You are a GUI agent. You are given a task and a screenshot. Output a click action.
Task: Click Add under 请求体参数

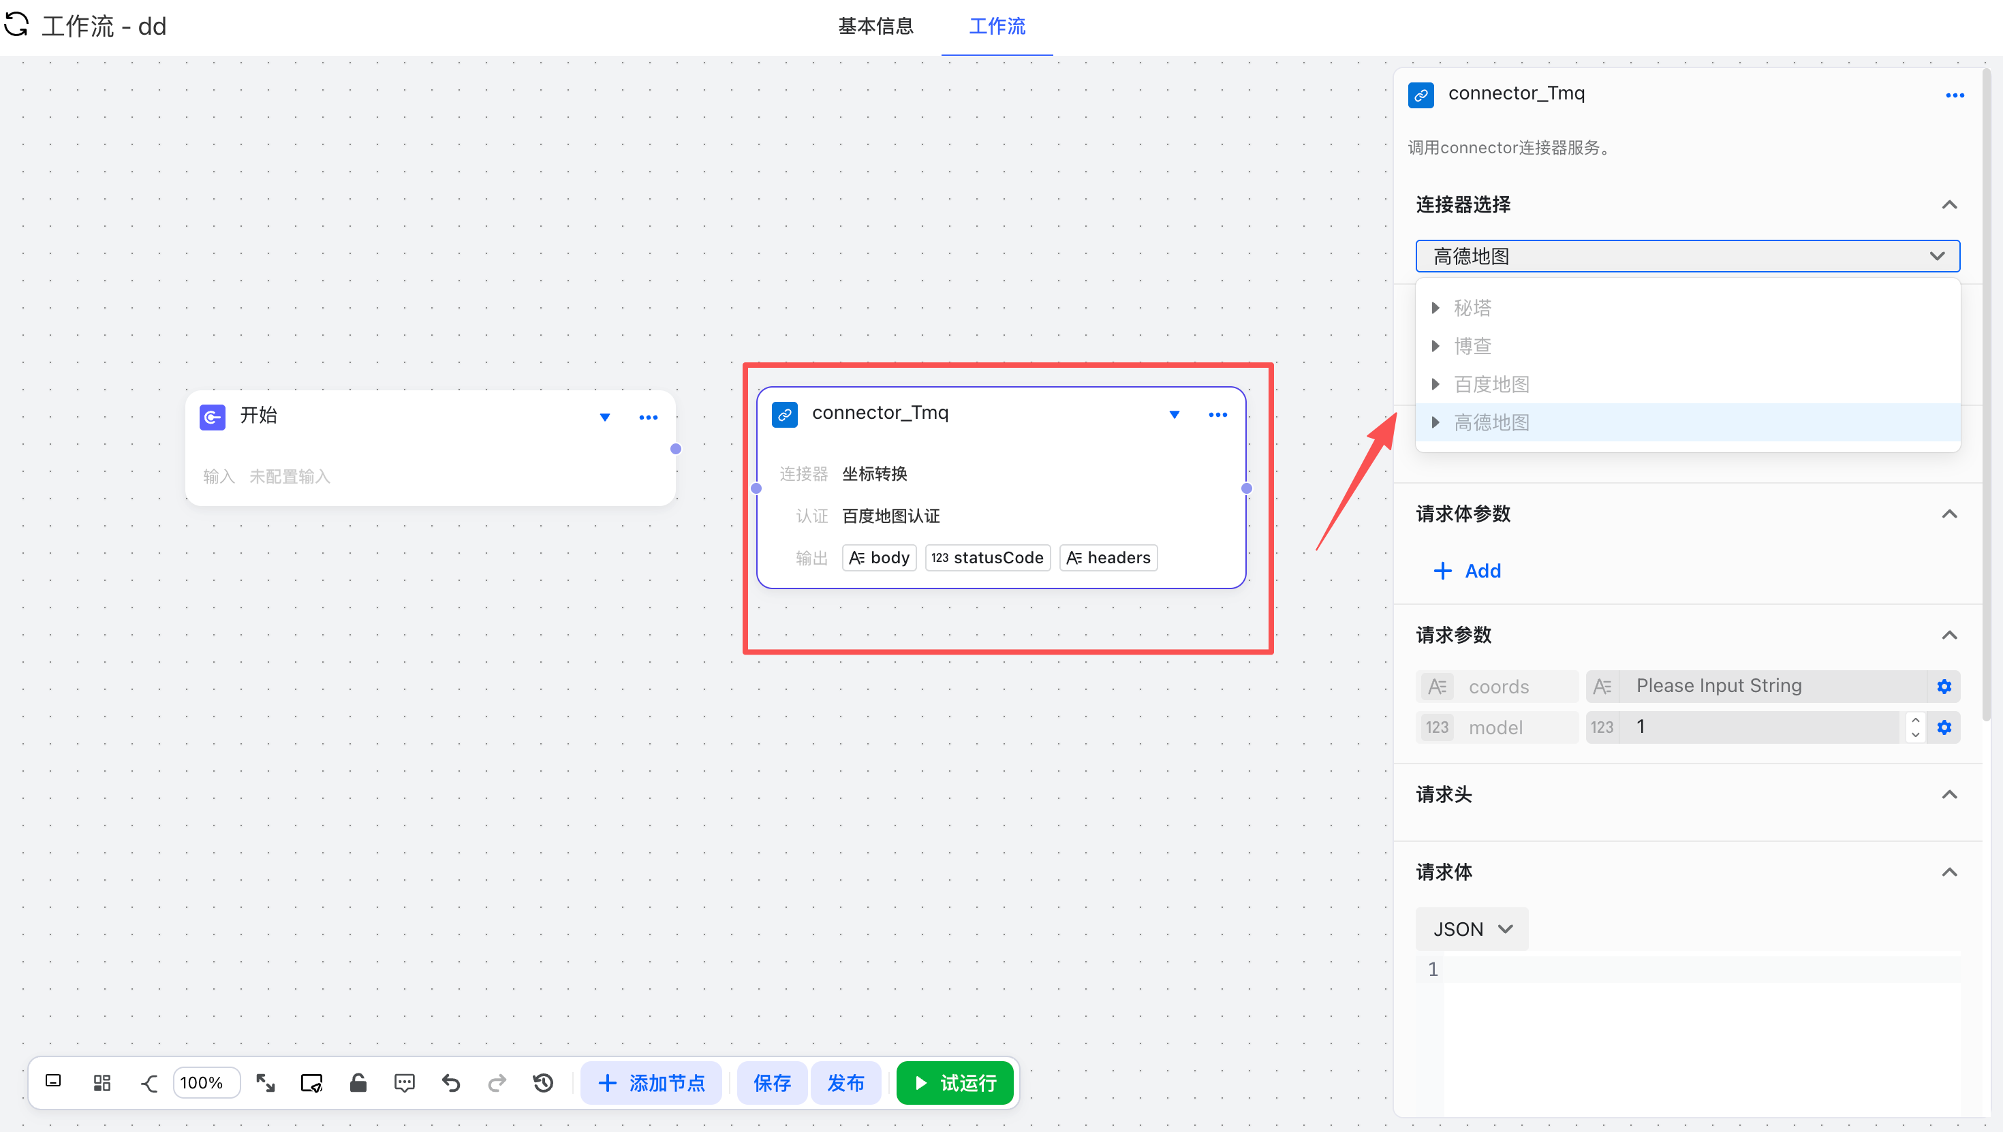coord(1466,571)
